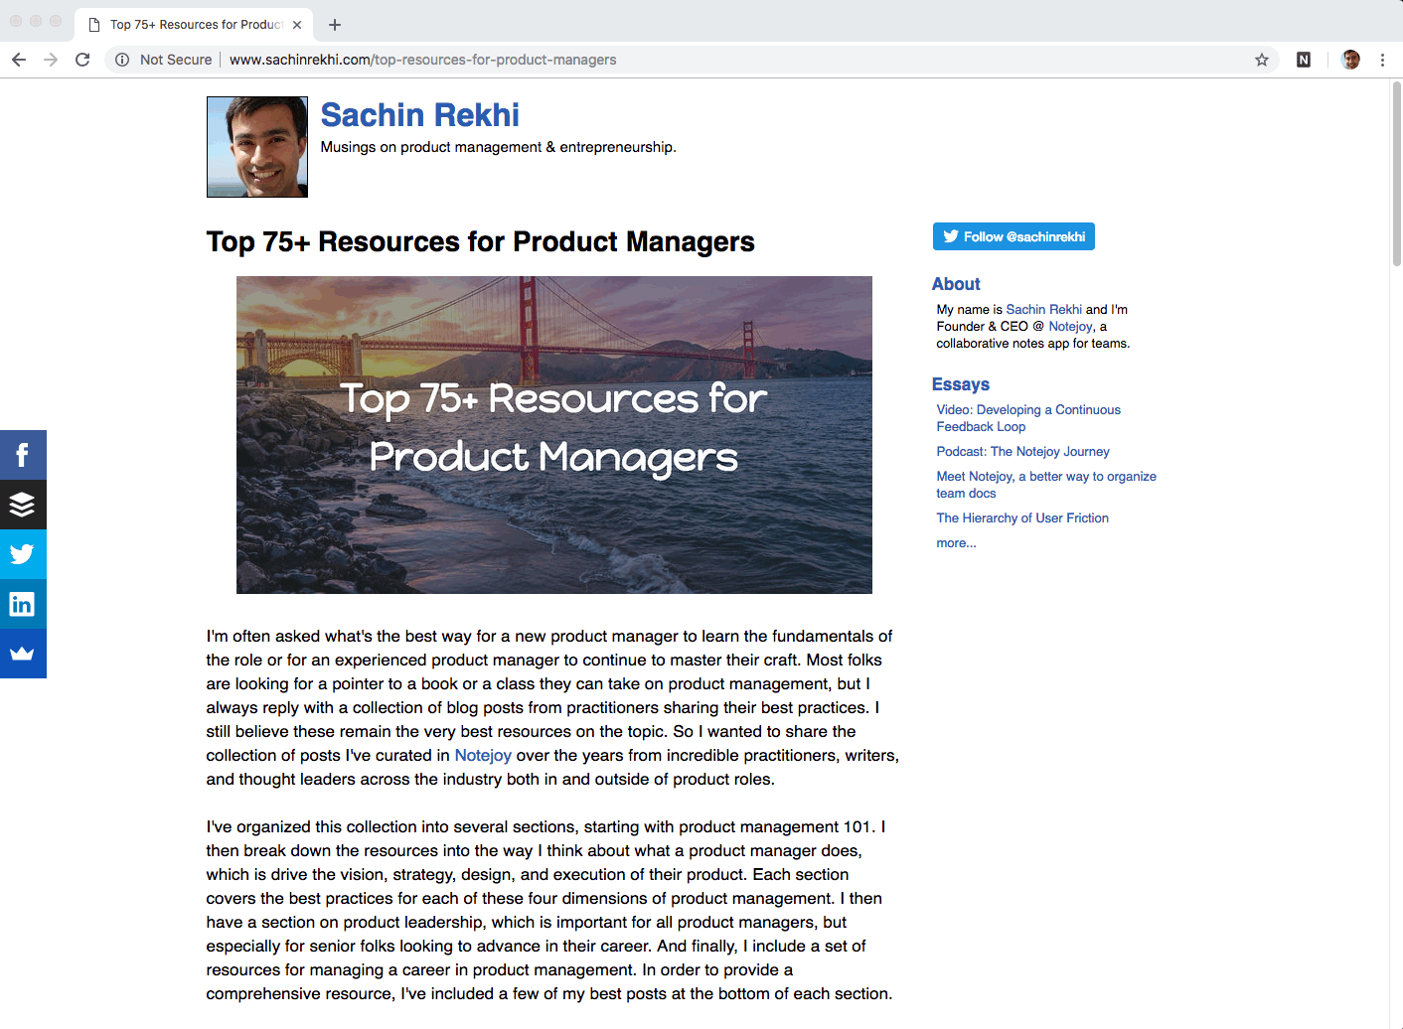Open the Essays heading link
The width and height of the screenshot is (1403, 1029).
pos(961,384)
